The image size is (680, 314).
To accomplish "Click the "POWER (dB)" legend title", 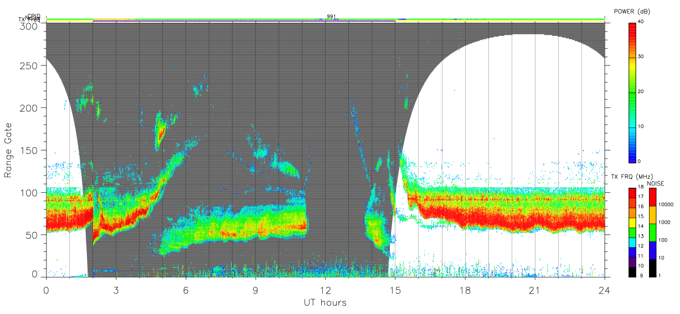I will point(632,11).
